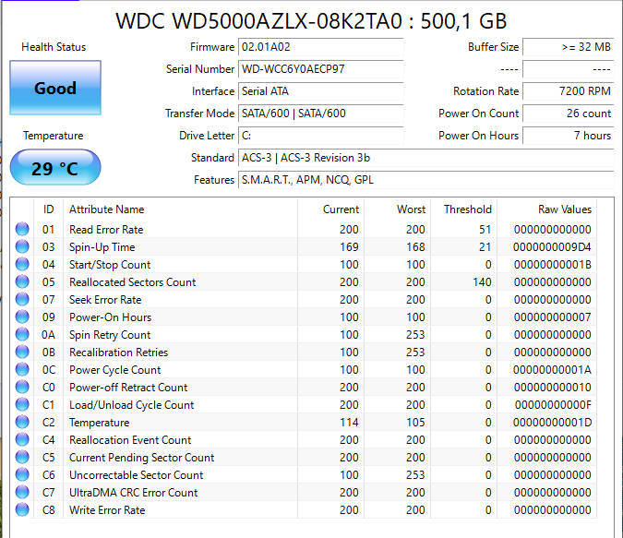Viewport: 623px width, 538px height.
Task: Click the Serial Number field
Action: (320, 69)
